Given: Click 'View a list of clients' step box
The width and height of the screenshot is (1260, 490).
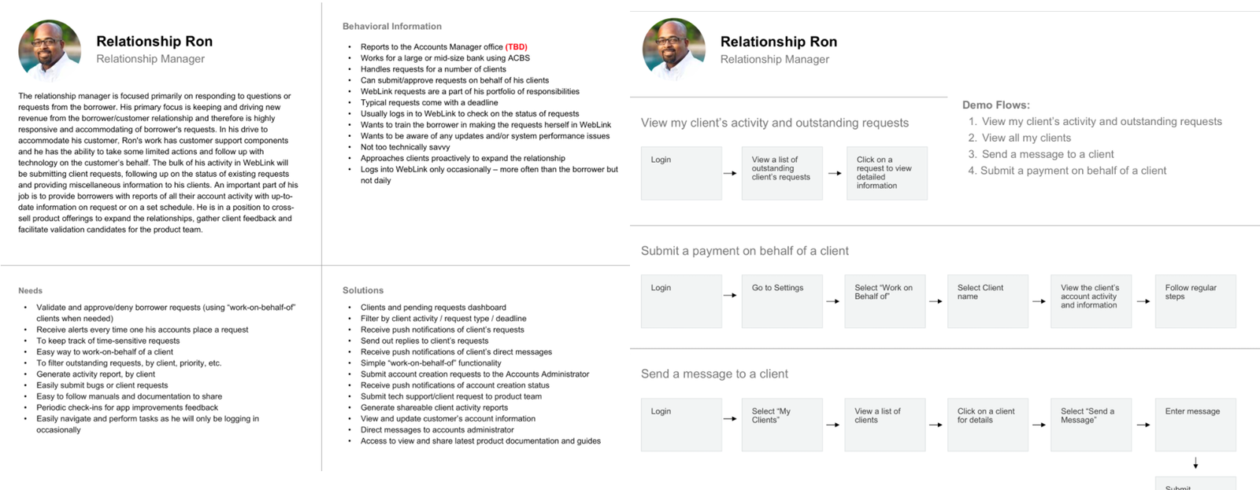Looking at the screenshot, I should tap(884, 425).
